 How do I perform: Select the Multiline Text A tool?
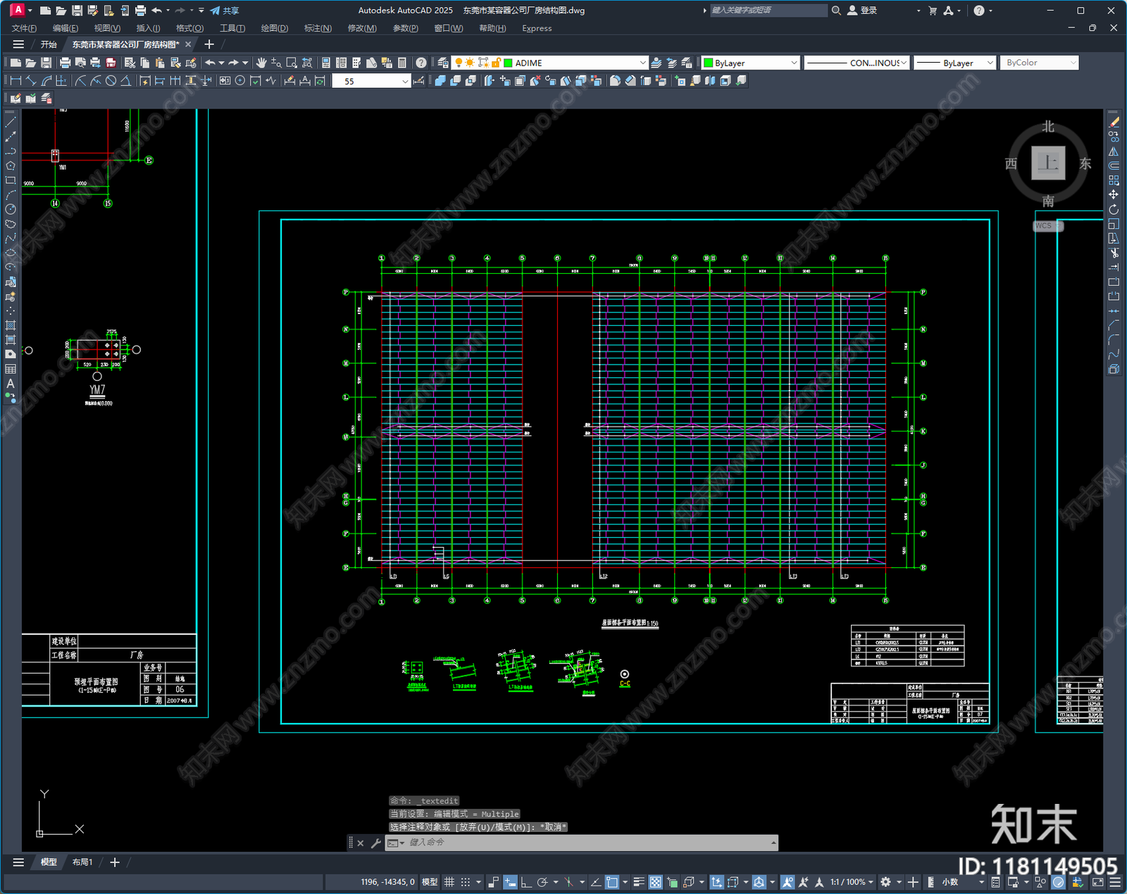11,384
